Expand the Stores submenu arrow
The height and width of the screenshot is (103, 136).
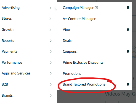(50, 19)
